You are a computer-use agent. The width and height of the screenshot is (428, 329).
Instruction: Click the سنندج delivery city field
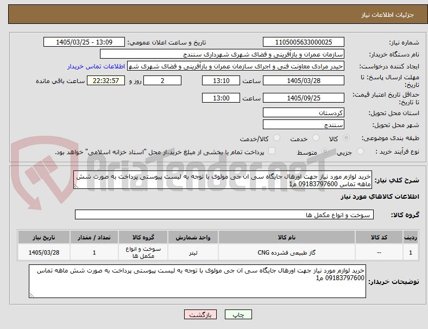[x=303, y=124]
